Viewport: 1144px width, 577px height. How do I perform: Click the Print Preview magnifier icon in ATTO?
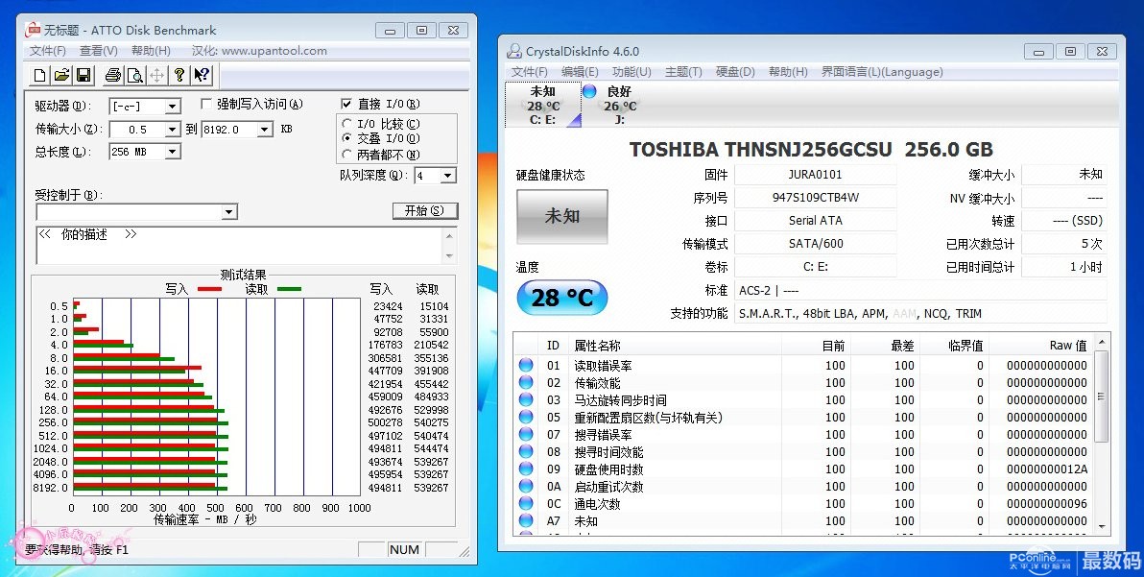pos(135,75)
